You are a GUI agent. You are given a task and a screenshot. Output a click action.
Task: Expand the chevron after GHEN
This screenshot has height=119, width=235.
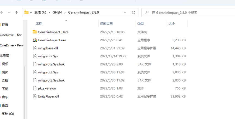point(65,12)
